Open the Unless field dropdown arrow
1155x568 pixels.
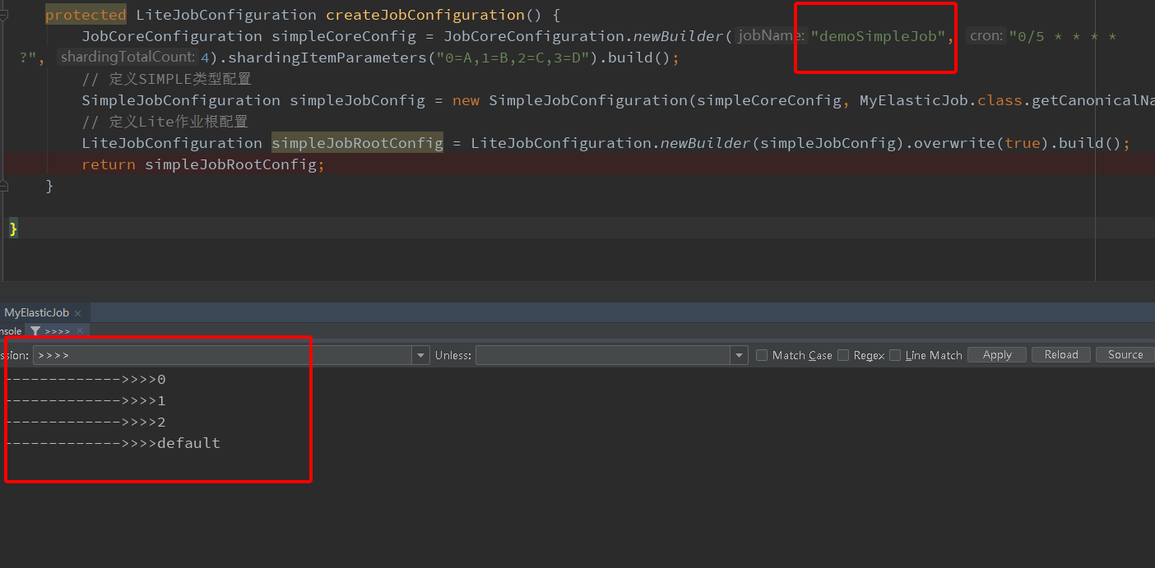coord(739,355)
